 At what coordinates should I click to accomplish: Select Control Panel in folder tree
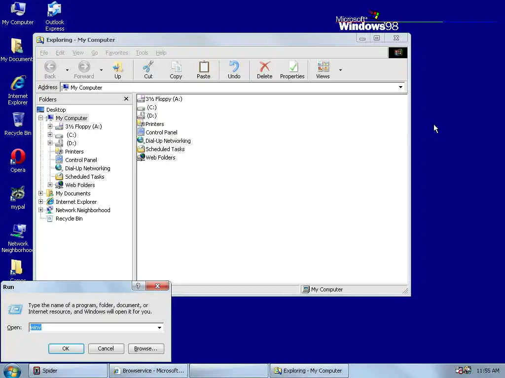[81, 160]
